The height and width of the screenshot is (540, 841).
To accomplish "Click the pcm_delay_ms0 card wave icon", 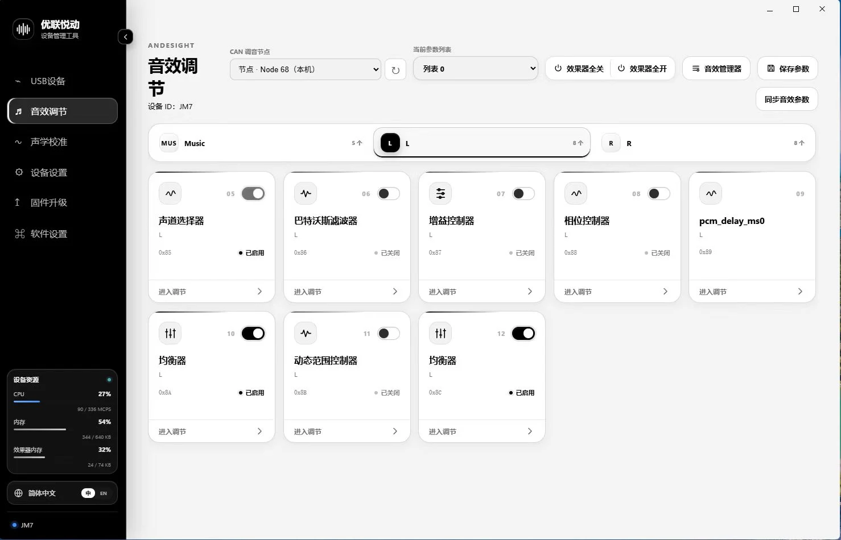I will (711, 193).
